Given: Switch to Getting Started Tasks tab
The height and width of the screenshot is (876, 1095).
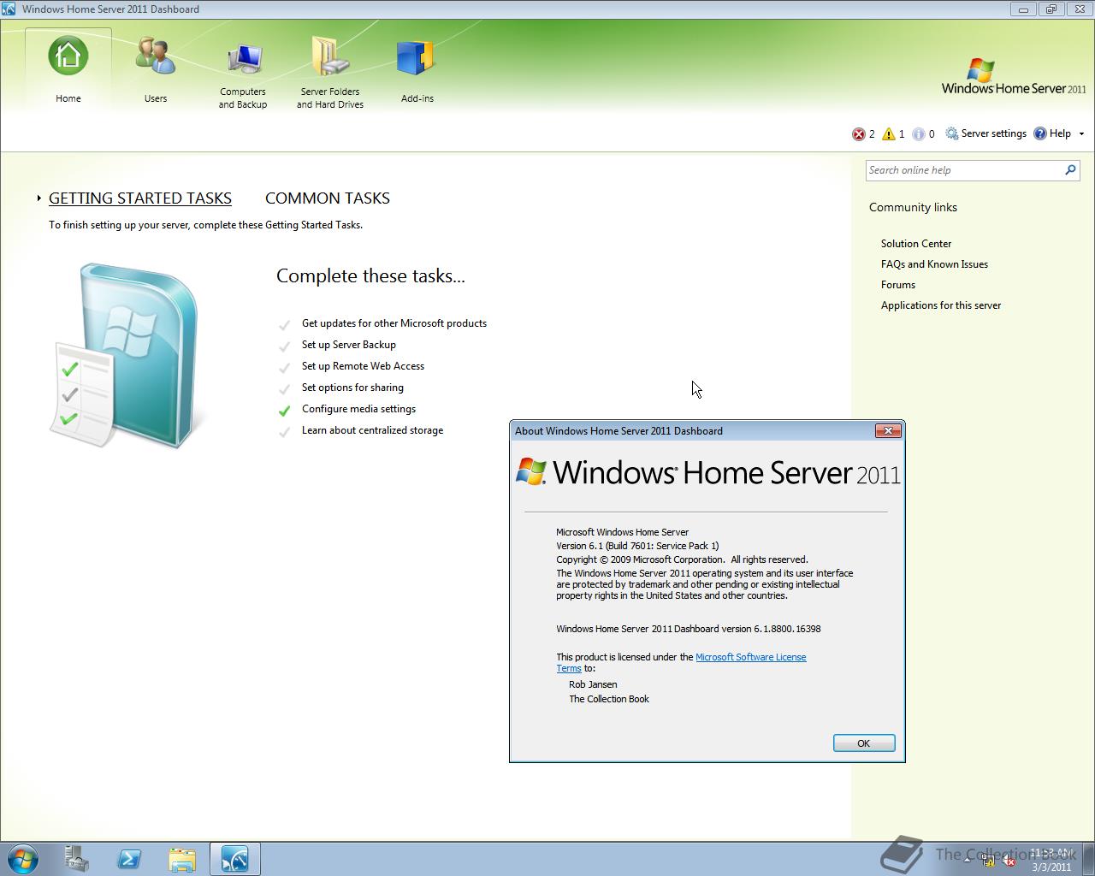Looking at the screenshot, I should (x=140, y=198).
